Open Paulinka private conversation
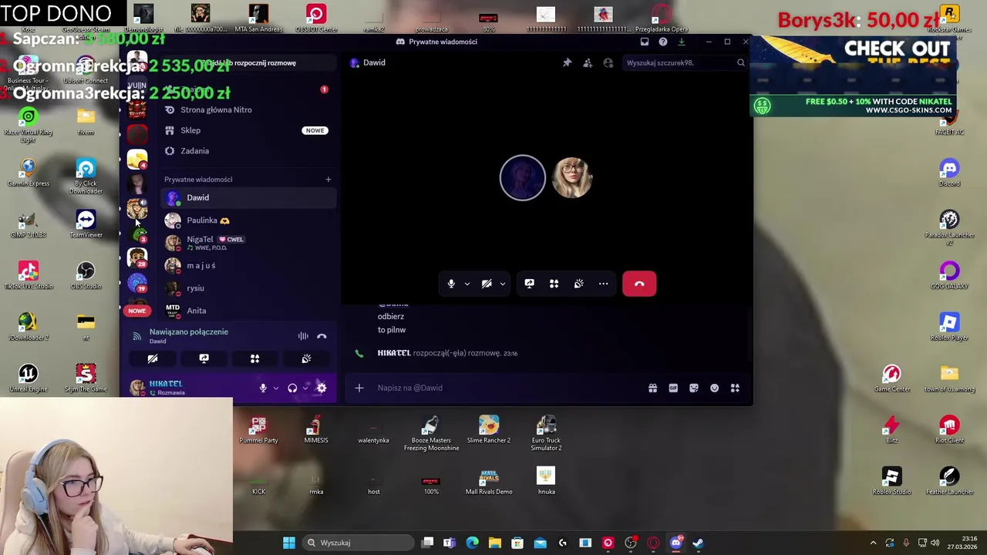The width and height of the screenshot is (987, 555). [x=248, y=220]
